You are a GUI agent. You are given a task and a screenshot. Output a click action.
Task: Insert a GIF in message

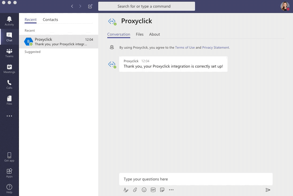153,190
